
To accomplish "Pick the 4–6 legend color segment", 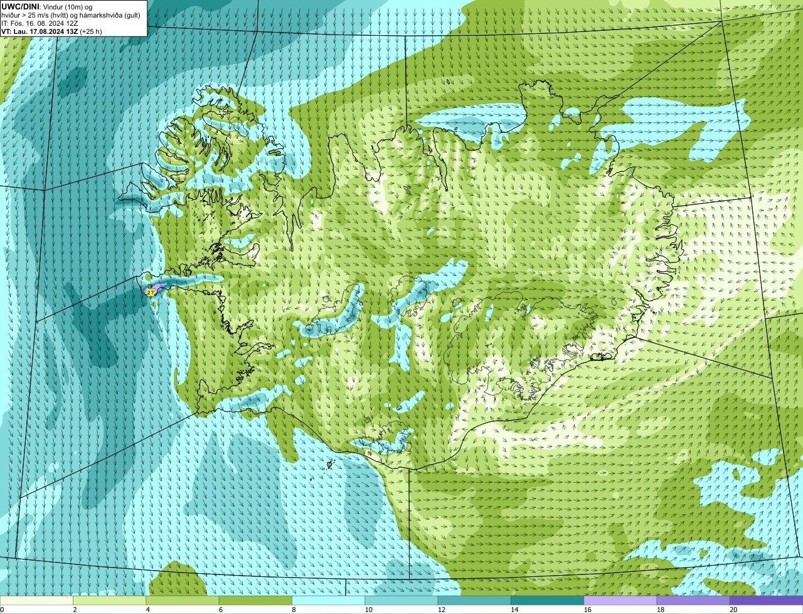I will (x=183, y=600).
